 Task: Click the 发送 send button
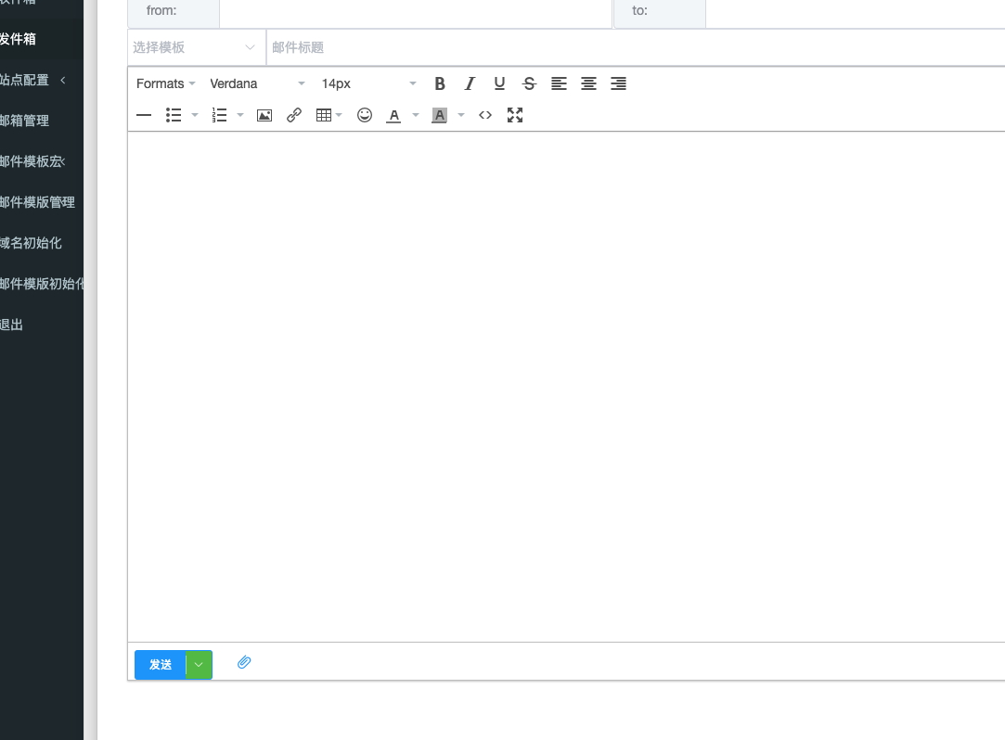pyautogui.click(x=161, y=665)
